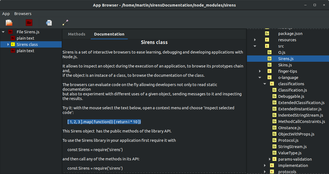The width and height of the screenshot is (329, 174).
Task: Collapse the classifications folder arrow
Action: pyautogui.click(x=265, y=84)
